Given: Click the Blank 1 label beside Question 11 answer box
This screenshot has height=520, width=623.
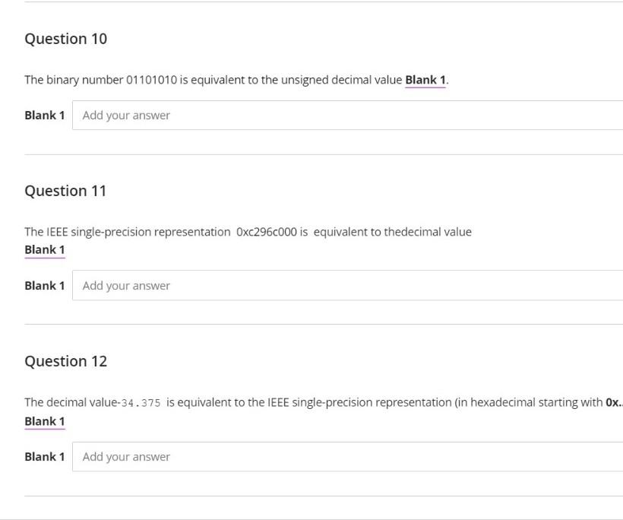Looking at the screenshot, I should click(44, 285).
